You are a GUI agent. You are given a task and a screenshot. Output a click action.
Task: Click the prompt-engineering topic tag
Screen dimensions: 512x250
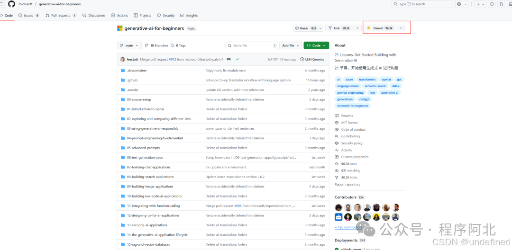(x=350, y=93)
